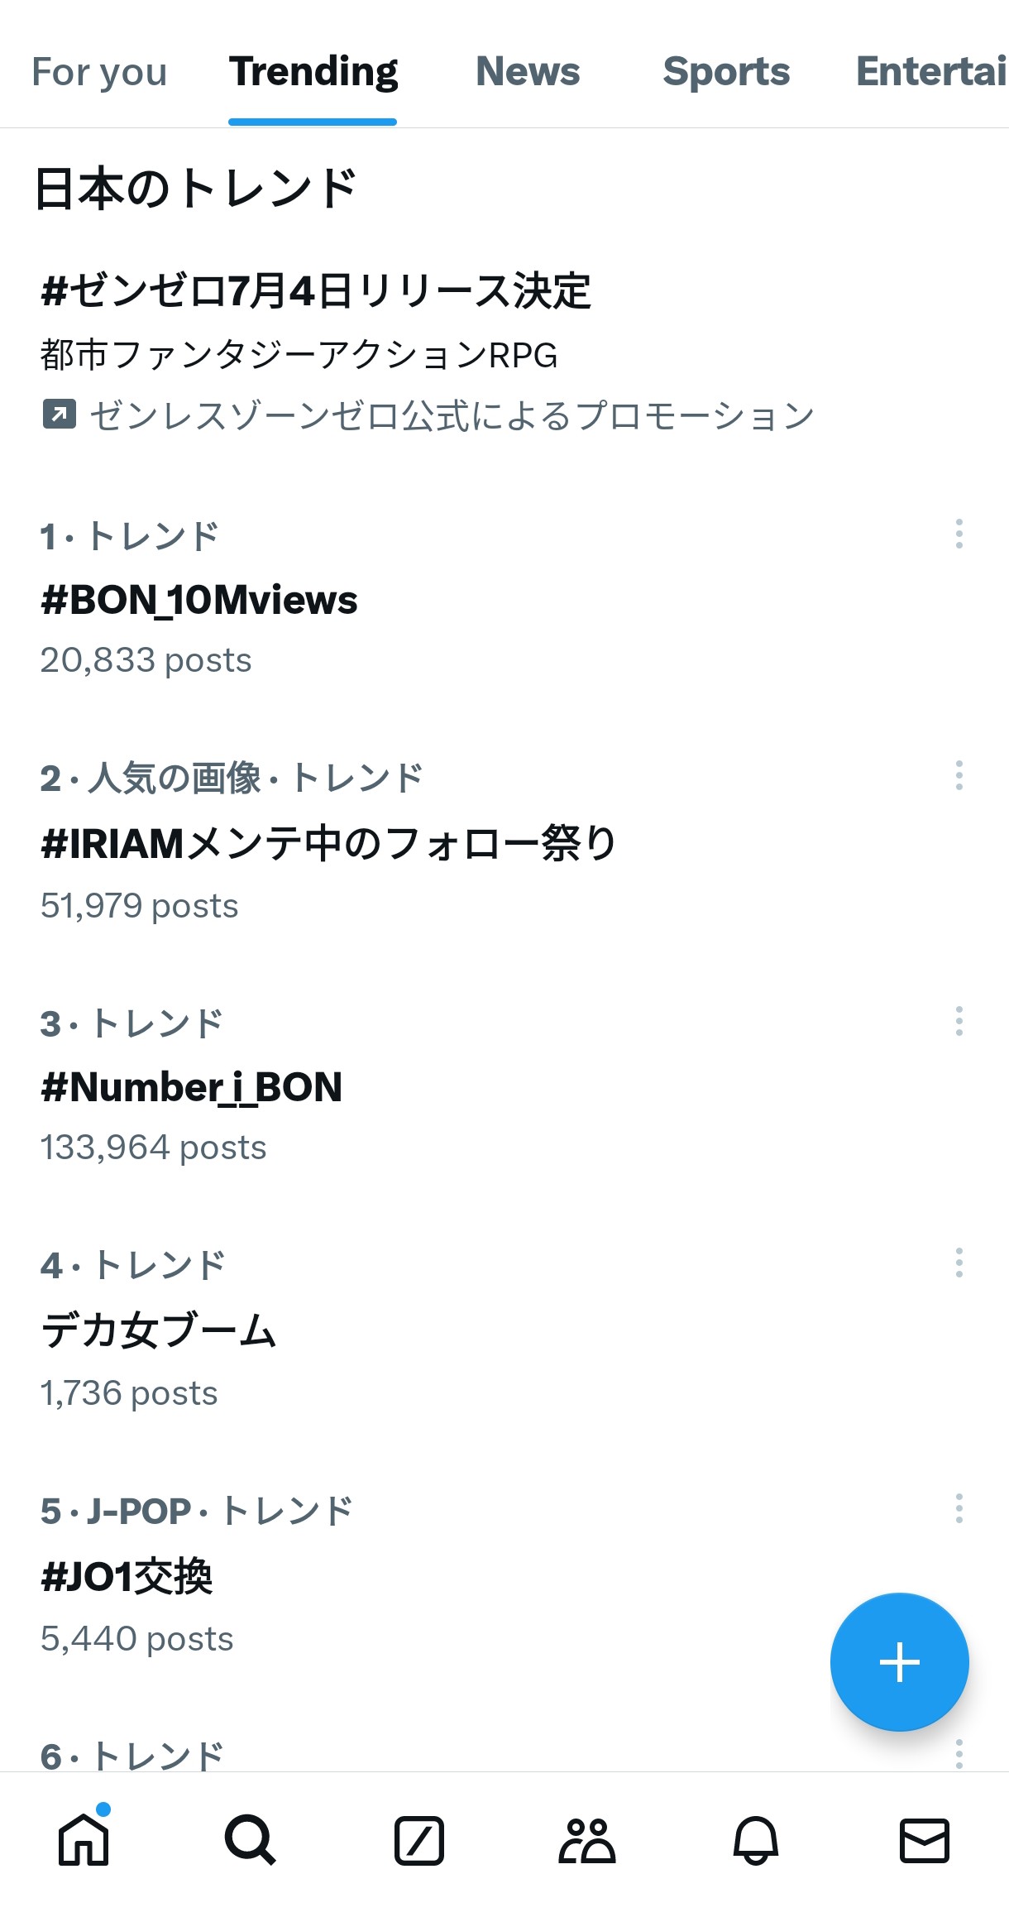Tap the blue compose post button
Viewport: 1009px width, 1917px height.
click(899, 1662)
